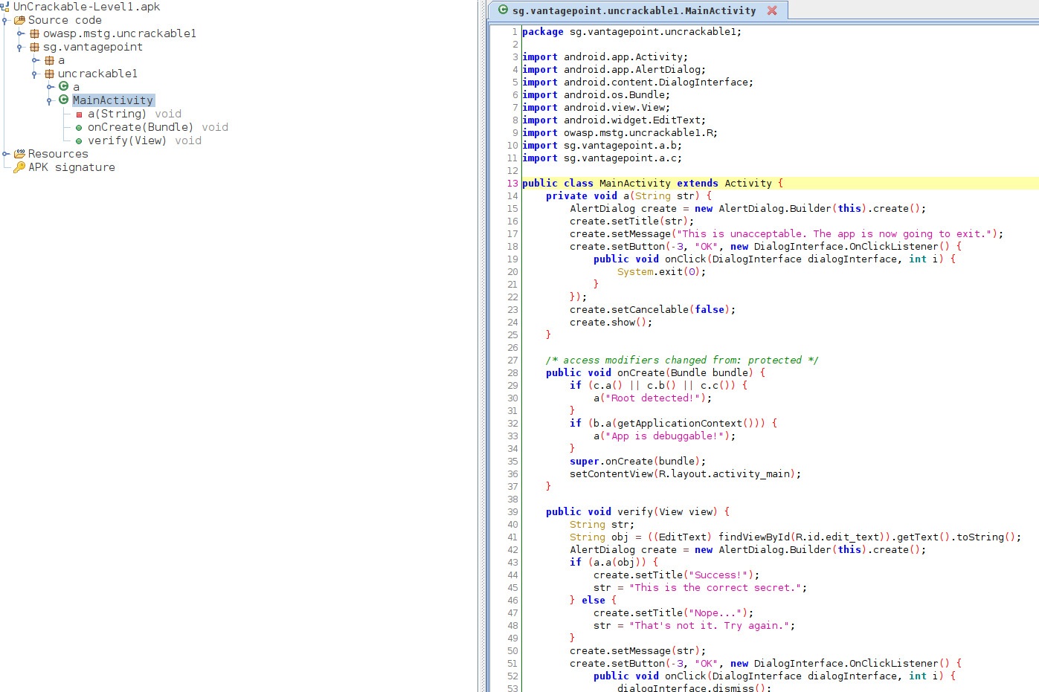Click the 'This is unacceptable...' string literal
Image resolution: width=1039 pixels, height=692 pixels.
click(836, 233)
